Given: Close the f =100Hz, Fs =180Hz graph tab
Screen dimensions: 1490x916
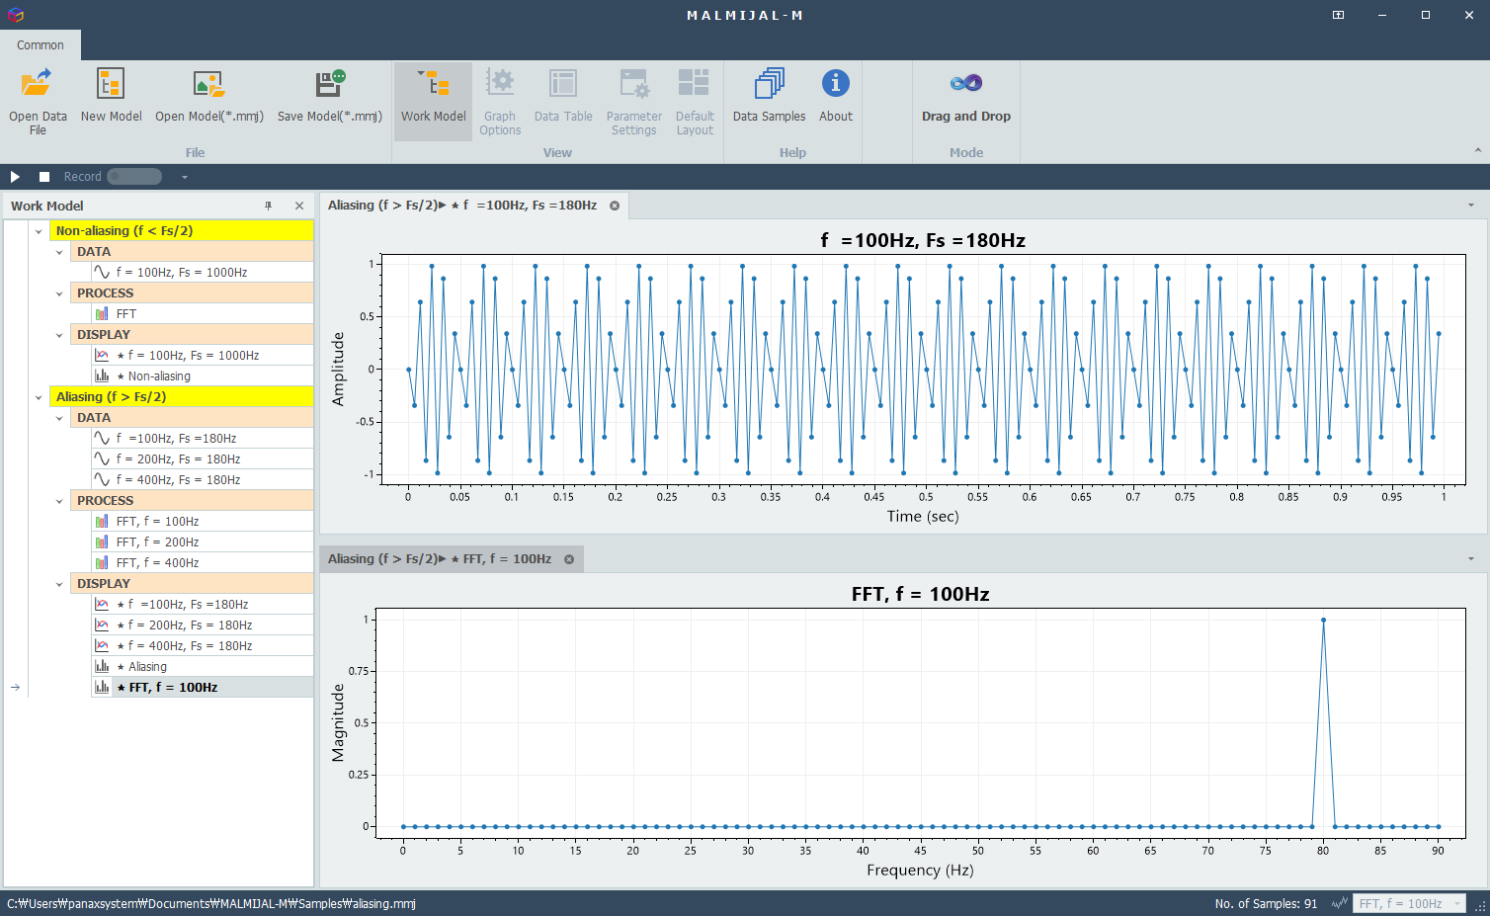Looking at the screenshot, I should coord(615,206).
